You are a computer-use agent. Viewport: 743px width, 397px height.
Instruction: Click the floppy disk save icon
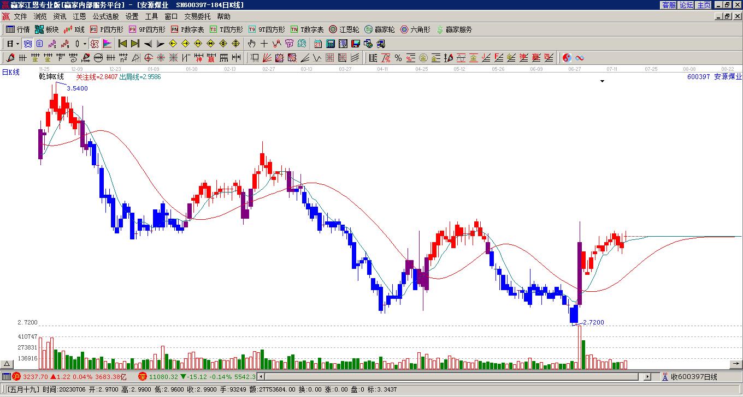[x=356, y=44]
